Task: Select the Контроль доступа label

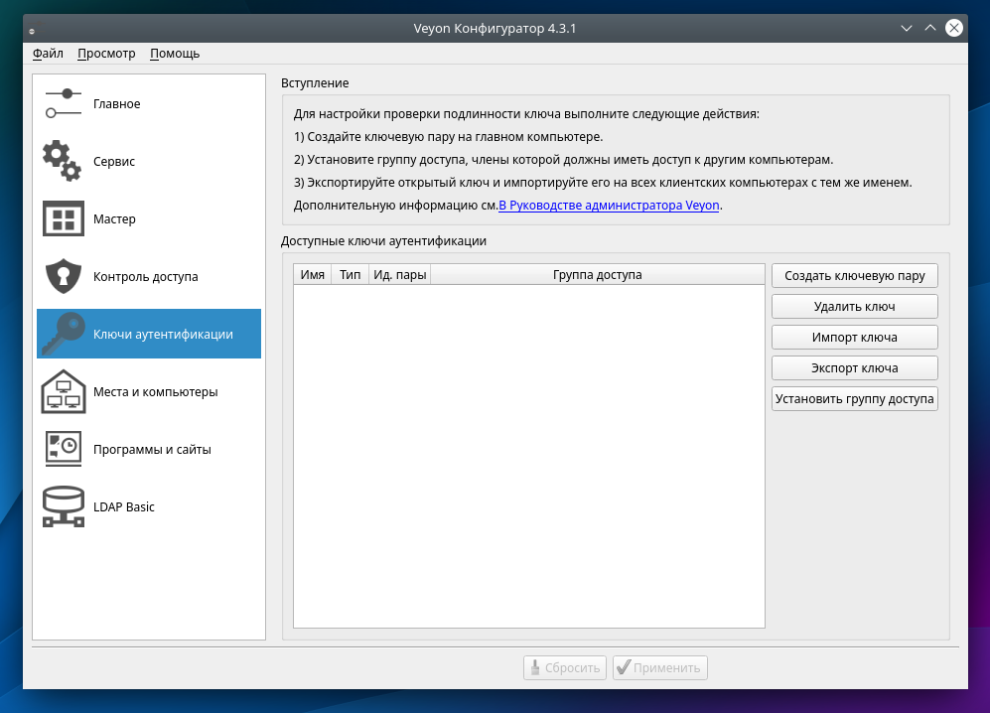Action: [146, 276]
